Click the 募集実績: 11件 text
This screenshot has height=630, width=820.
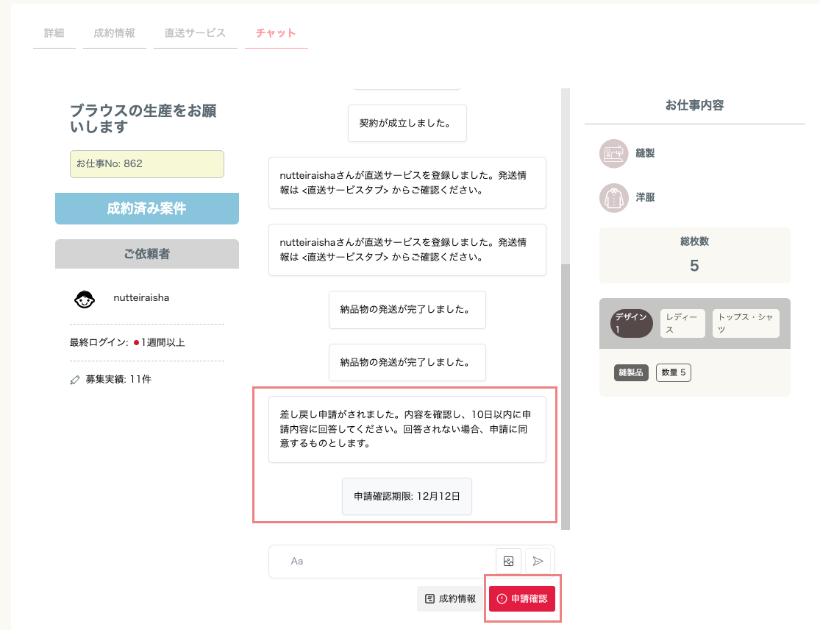coord(118,379)
